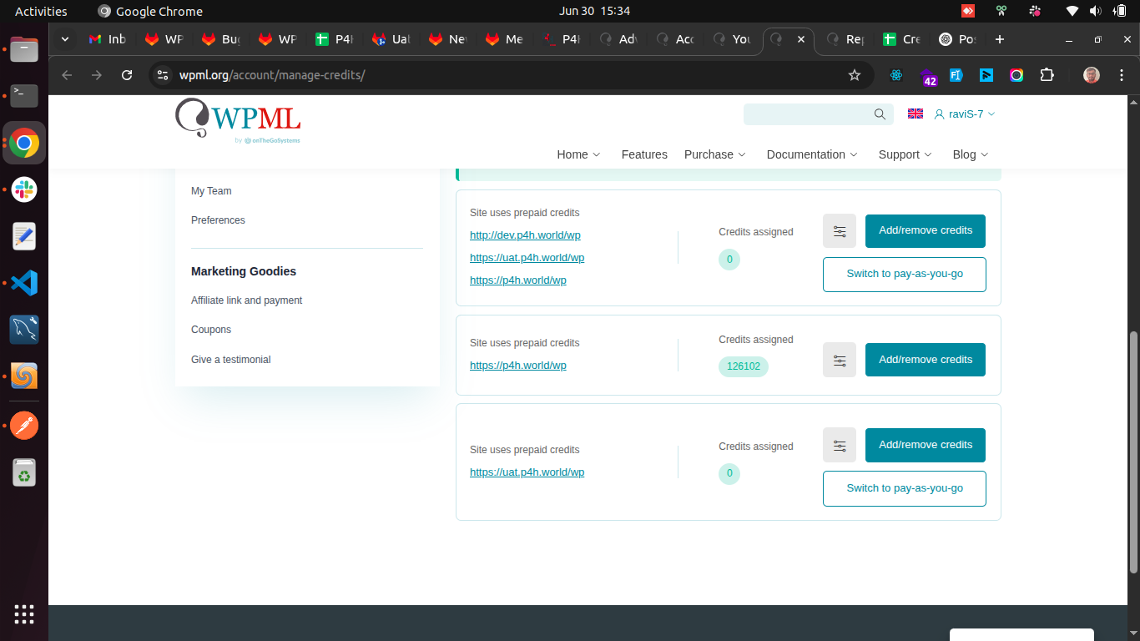Launch Slack from the dock
Image resolution: width=1140 pixels, height=641 pixels.
pos(24,189)
